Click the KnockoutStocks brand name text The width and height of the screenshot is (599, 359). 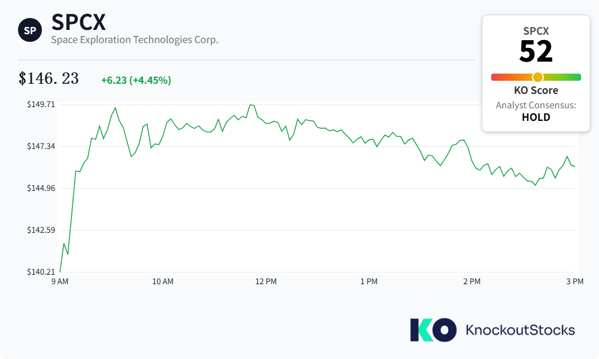pos(520,330)
